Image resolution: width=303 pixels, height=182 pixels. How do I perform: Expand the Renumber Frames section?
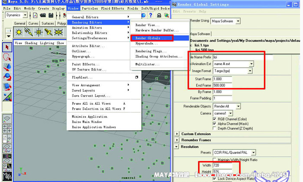click(x=177, y=140)
